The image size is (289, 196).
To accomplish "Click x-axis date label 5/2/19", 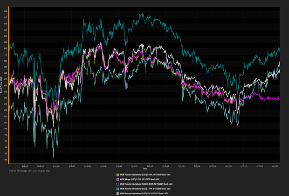I will 260,166.
